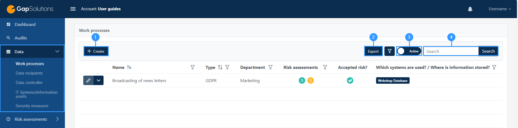Click the GDPR type cell

pyautogui.click(x=211, y=80)
